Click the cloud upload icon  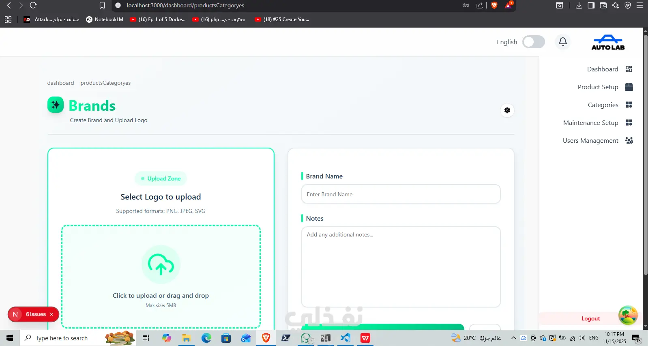pyautogui.click(x=161, y=264)
